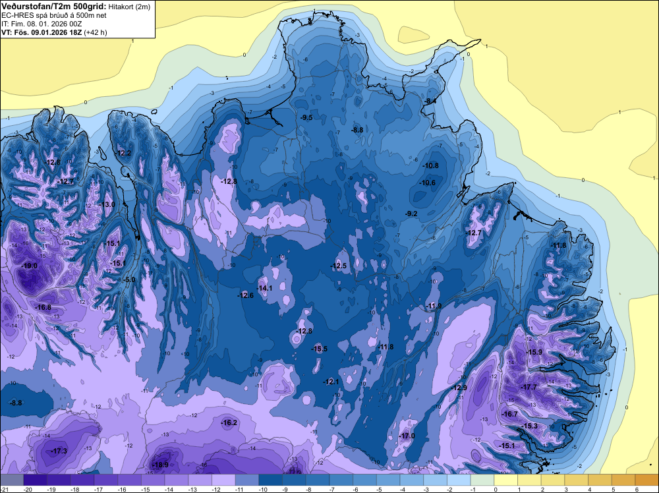Select the legend swatch above the 2 label
This screenshot has width=659, height=493.
(553, 480)
